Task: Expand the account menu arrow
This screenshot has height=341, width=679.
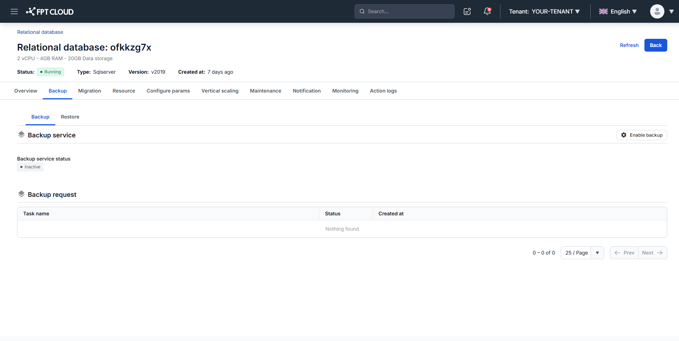Action: click(x=672, y=11)
